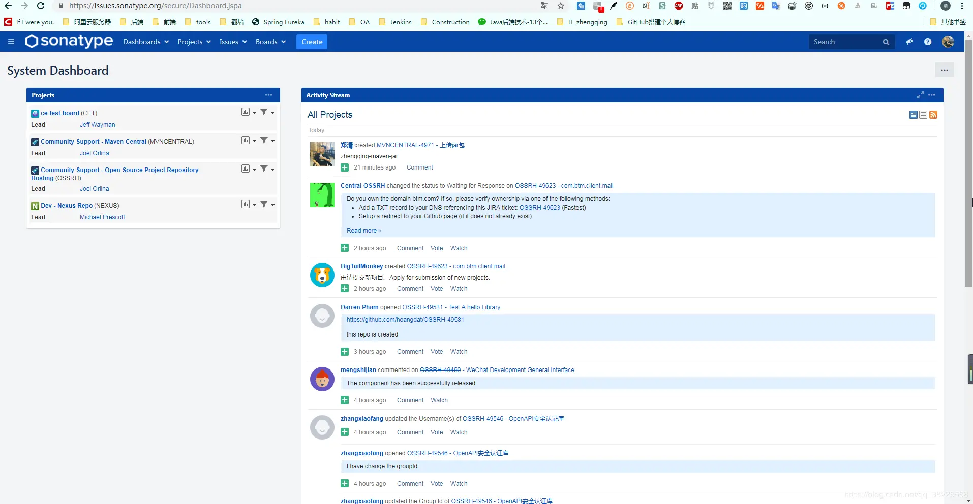973x504 pixels.
Task: Open chart dropdown for Maven Central project
Action: point(249,141)
